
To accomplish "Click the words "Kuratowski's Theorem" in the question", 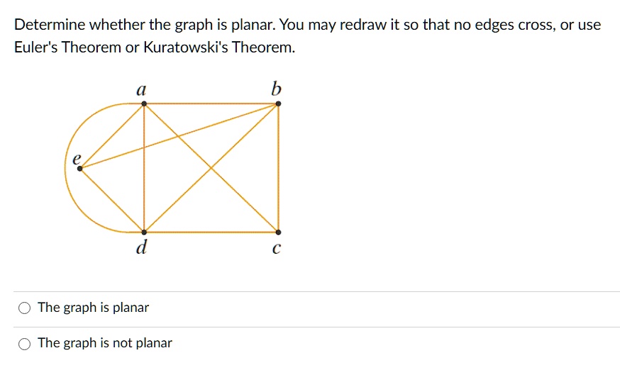I will [x=219, y=47].
